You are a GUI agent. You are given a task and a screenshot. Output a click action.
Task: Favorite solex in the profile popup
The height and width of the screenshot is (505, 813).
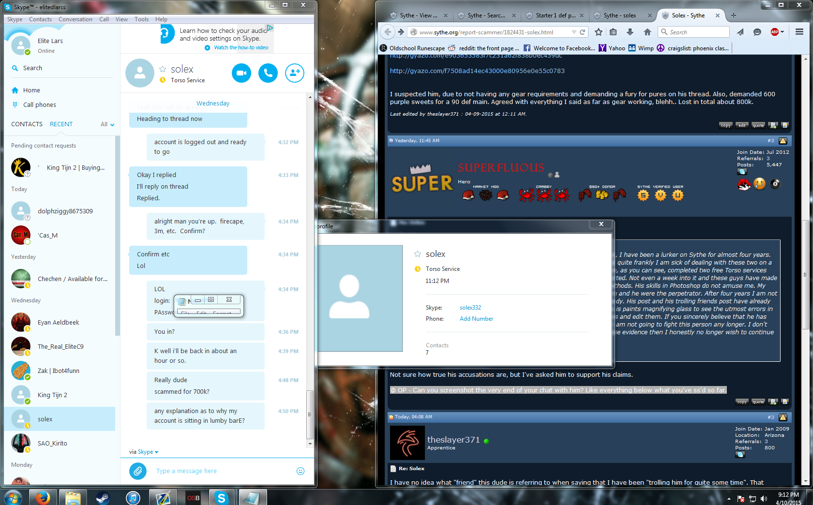[418, 254]
